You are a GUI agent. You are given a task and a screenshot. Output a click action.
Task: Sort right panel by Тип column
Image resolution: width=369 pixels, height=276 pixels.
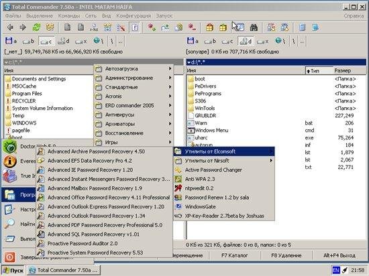pyautogui.click(x=319, y=70)
